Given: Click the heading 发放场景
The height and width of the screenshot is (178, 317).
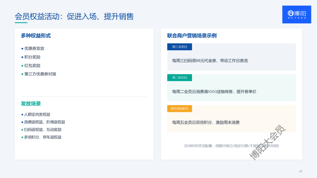Looking at the screenshot, I should click(x=31, y=104).
